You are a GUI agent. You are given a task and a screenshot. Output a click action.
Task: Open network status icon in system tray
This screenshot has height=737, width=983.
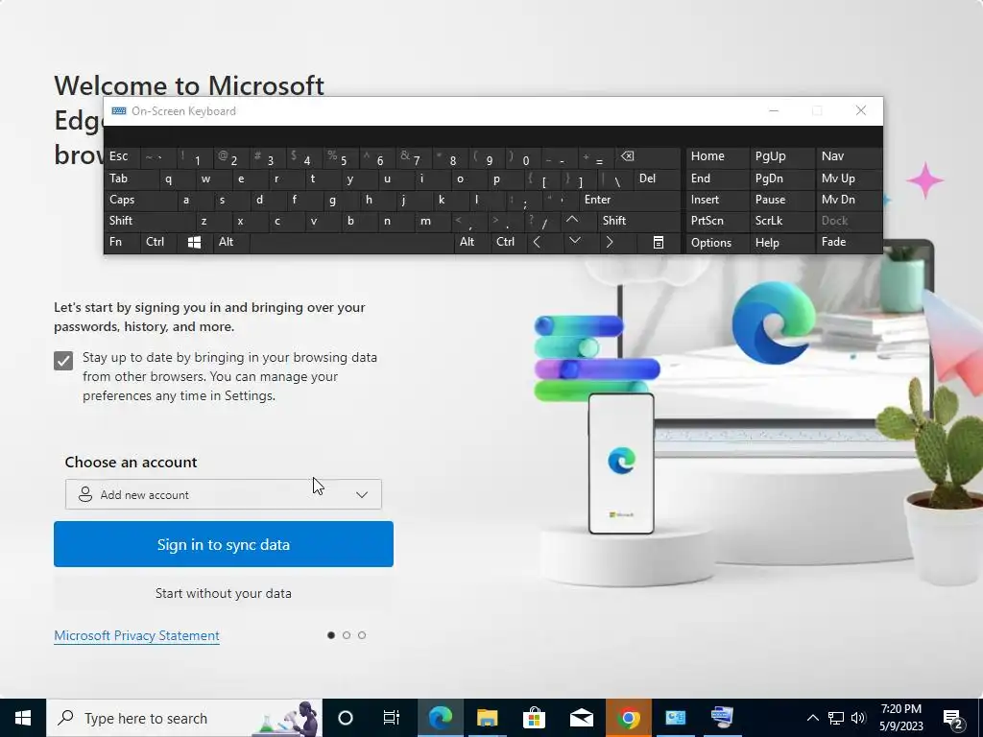point(836,718)
